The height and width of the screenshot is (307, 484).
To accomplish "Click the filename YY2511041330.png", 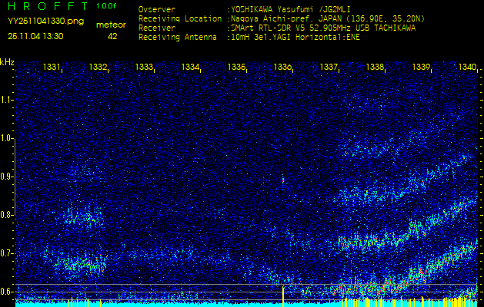I will click(45, 21).
